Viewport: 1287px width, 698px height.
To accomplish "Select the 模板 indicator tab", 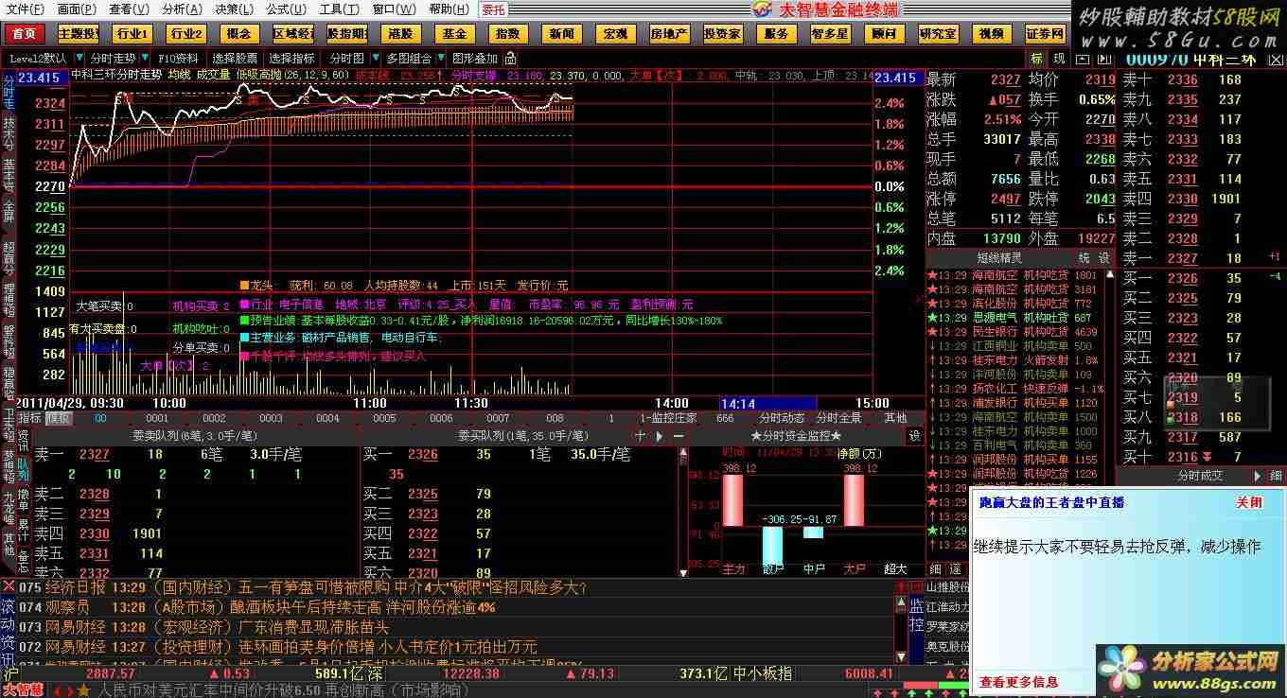I will (59, 418).
